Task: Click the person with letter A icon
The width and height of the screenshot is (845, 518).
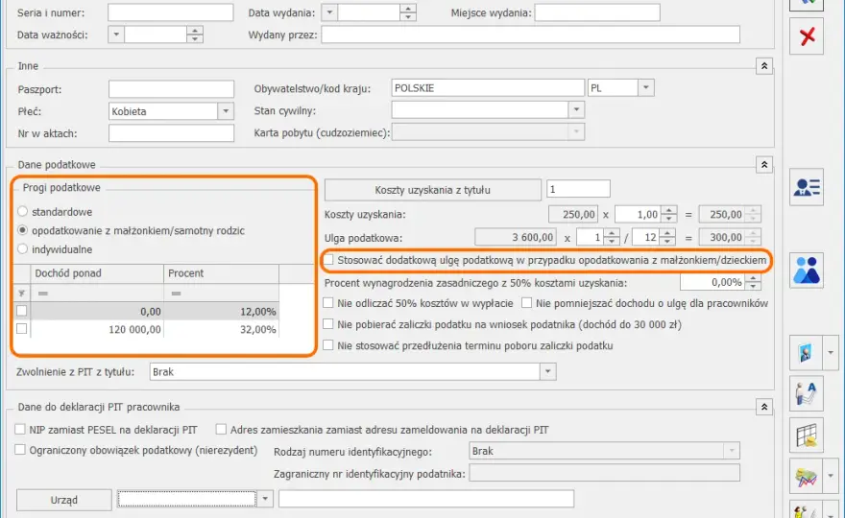Action: click(807, 393)
